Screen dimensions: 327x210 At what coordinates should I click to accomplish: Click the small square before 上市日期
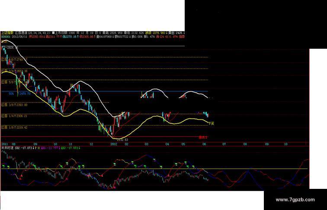pyautogui.click(x=53, y=33)
